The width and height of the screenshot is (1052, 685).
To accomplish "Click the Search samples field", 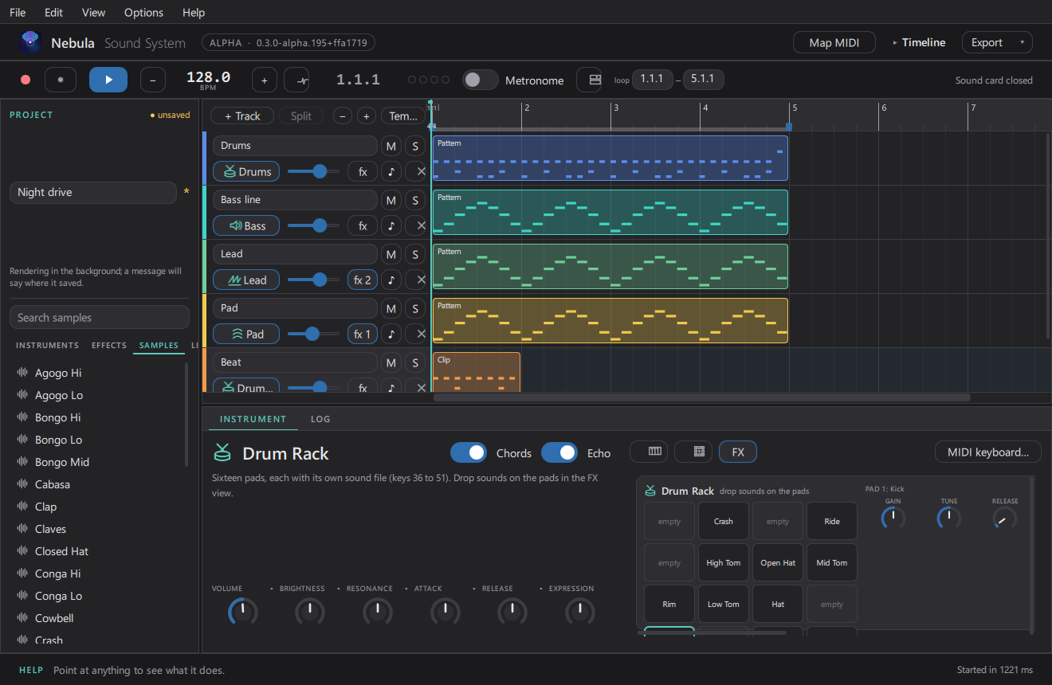I will pyautogui.click(x=100, y=317).
